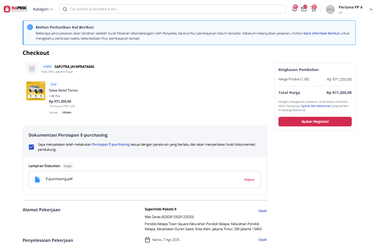Open the notifications bell icon
Viewport: 384px width, 248px height.
(x=295, y=9)
